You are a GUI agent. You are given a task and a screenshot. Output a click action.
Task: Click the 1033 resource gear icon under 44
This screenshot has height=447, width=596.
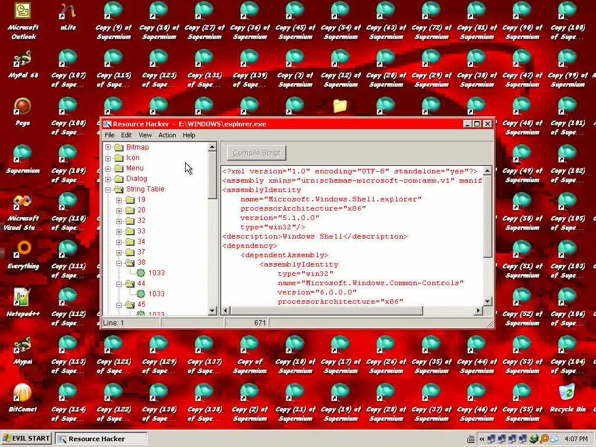click(x=141, y=294)
